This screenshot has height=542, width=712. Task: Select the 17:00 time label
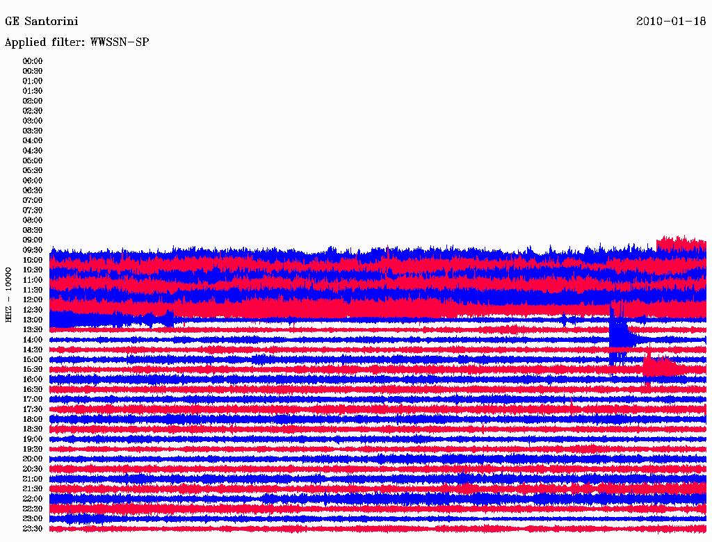click(32, 400)
